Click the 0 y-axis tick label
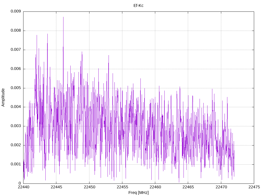Image resolution: width=261 pixels, height=196 pixels. tap(20, 183)
